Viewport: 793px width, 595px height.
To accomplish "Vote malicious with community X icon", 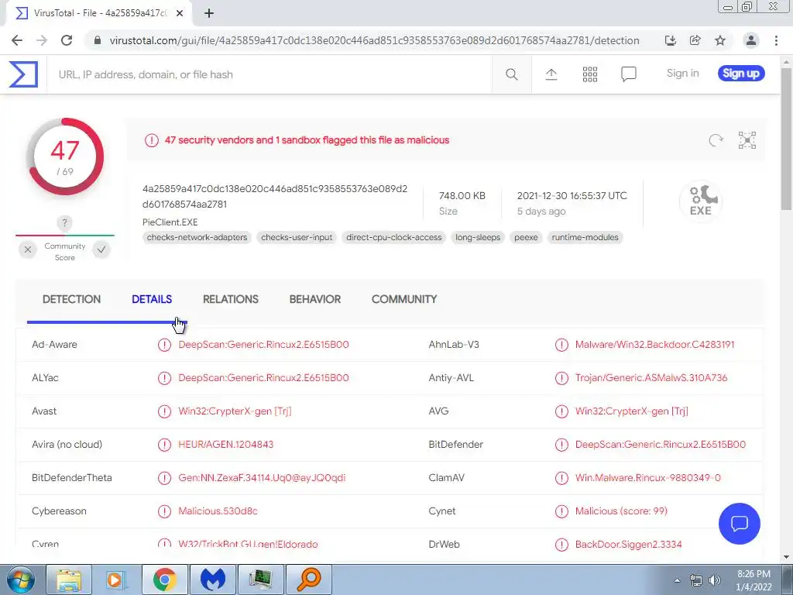I will click(28, 249).
